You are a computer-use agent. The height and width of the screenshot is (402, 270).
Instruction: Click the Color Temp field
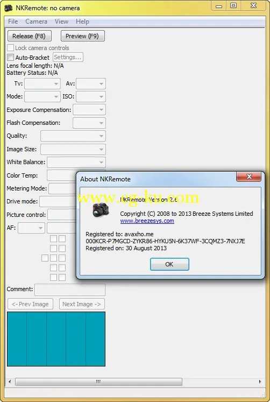pos(61,175)
